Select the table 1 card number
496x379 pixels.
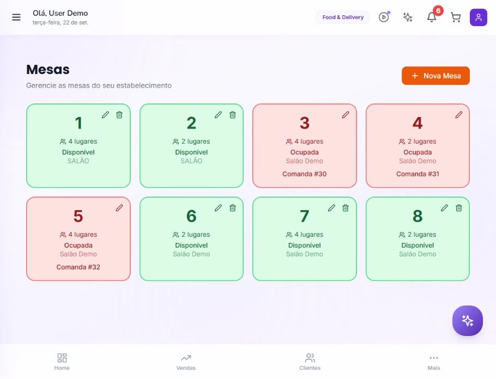click(x=78, y=123)
